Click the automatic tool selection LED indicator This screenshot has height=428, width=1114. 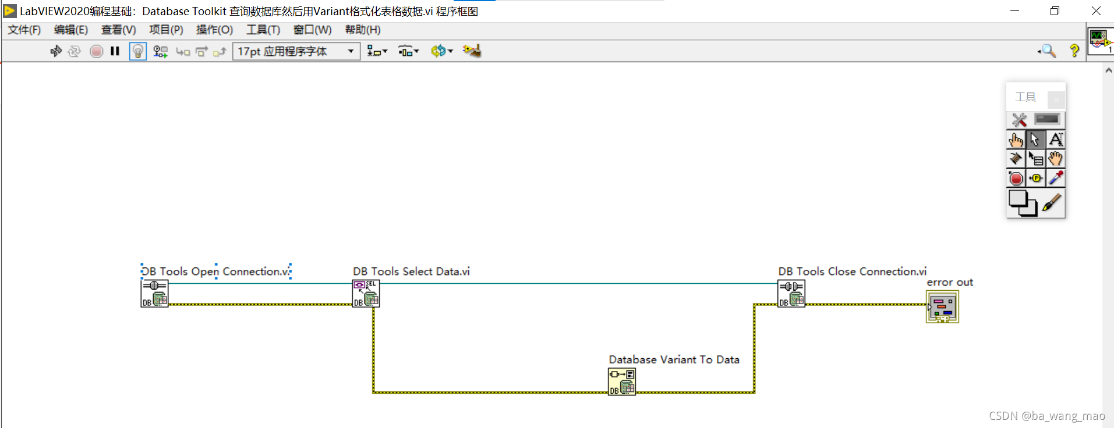[1047, 119]
